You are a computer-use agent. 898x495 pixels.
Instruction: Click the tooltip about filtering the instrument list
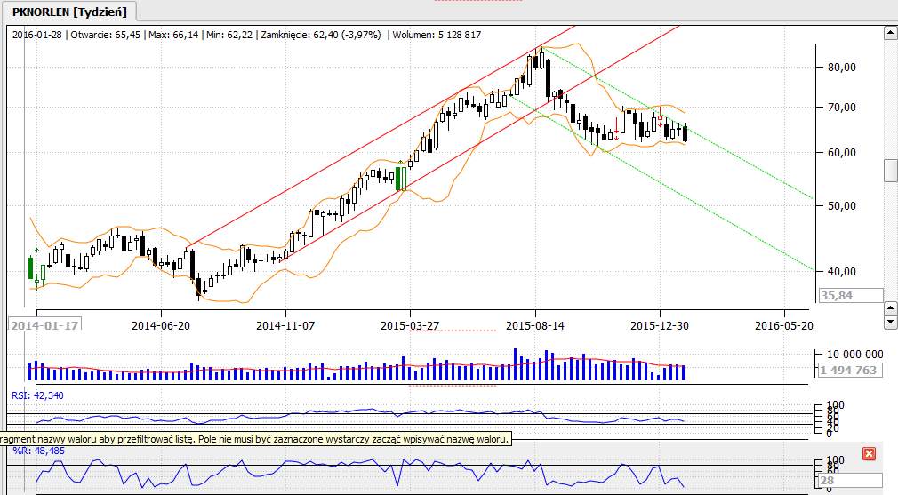(255, 439)
